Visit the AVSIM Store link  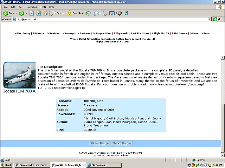pos(143,33)
